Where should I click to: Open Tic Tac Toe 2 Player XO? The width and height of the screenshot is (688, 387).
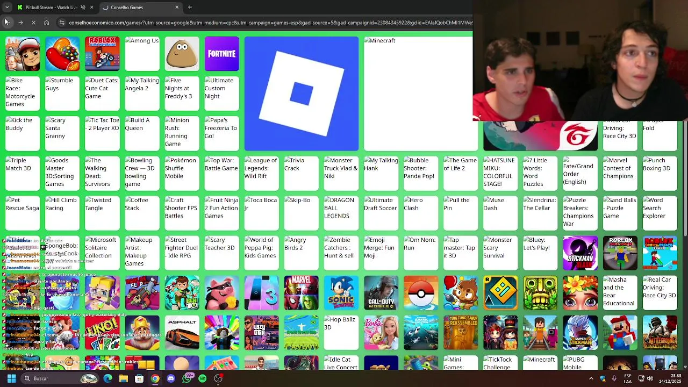[102, 133]
